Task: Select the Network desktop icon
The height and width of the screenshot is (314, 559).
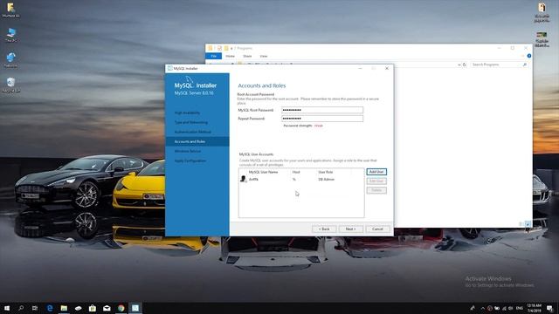Action: click(x=11, y=60)
